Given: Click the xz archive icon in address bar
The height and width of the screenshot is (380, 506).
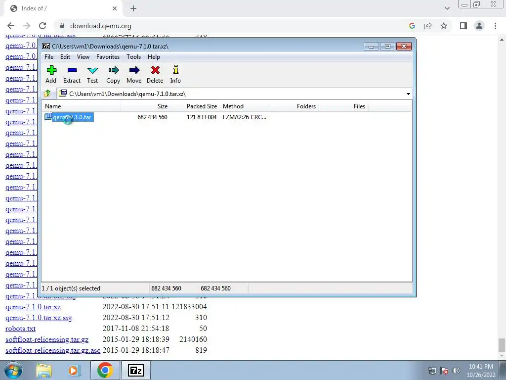Looking at the screenshot, I should point(63,94).
